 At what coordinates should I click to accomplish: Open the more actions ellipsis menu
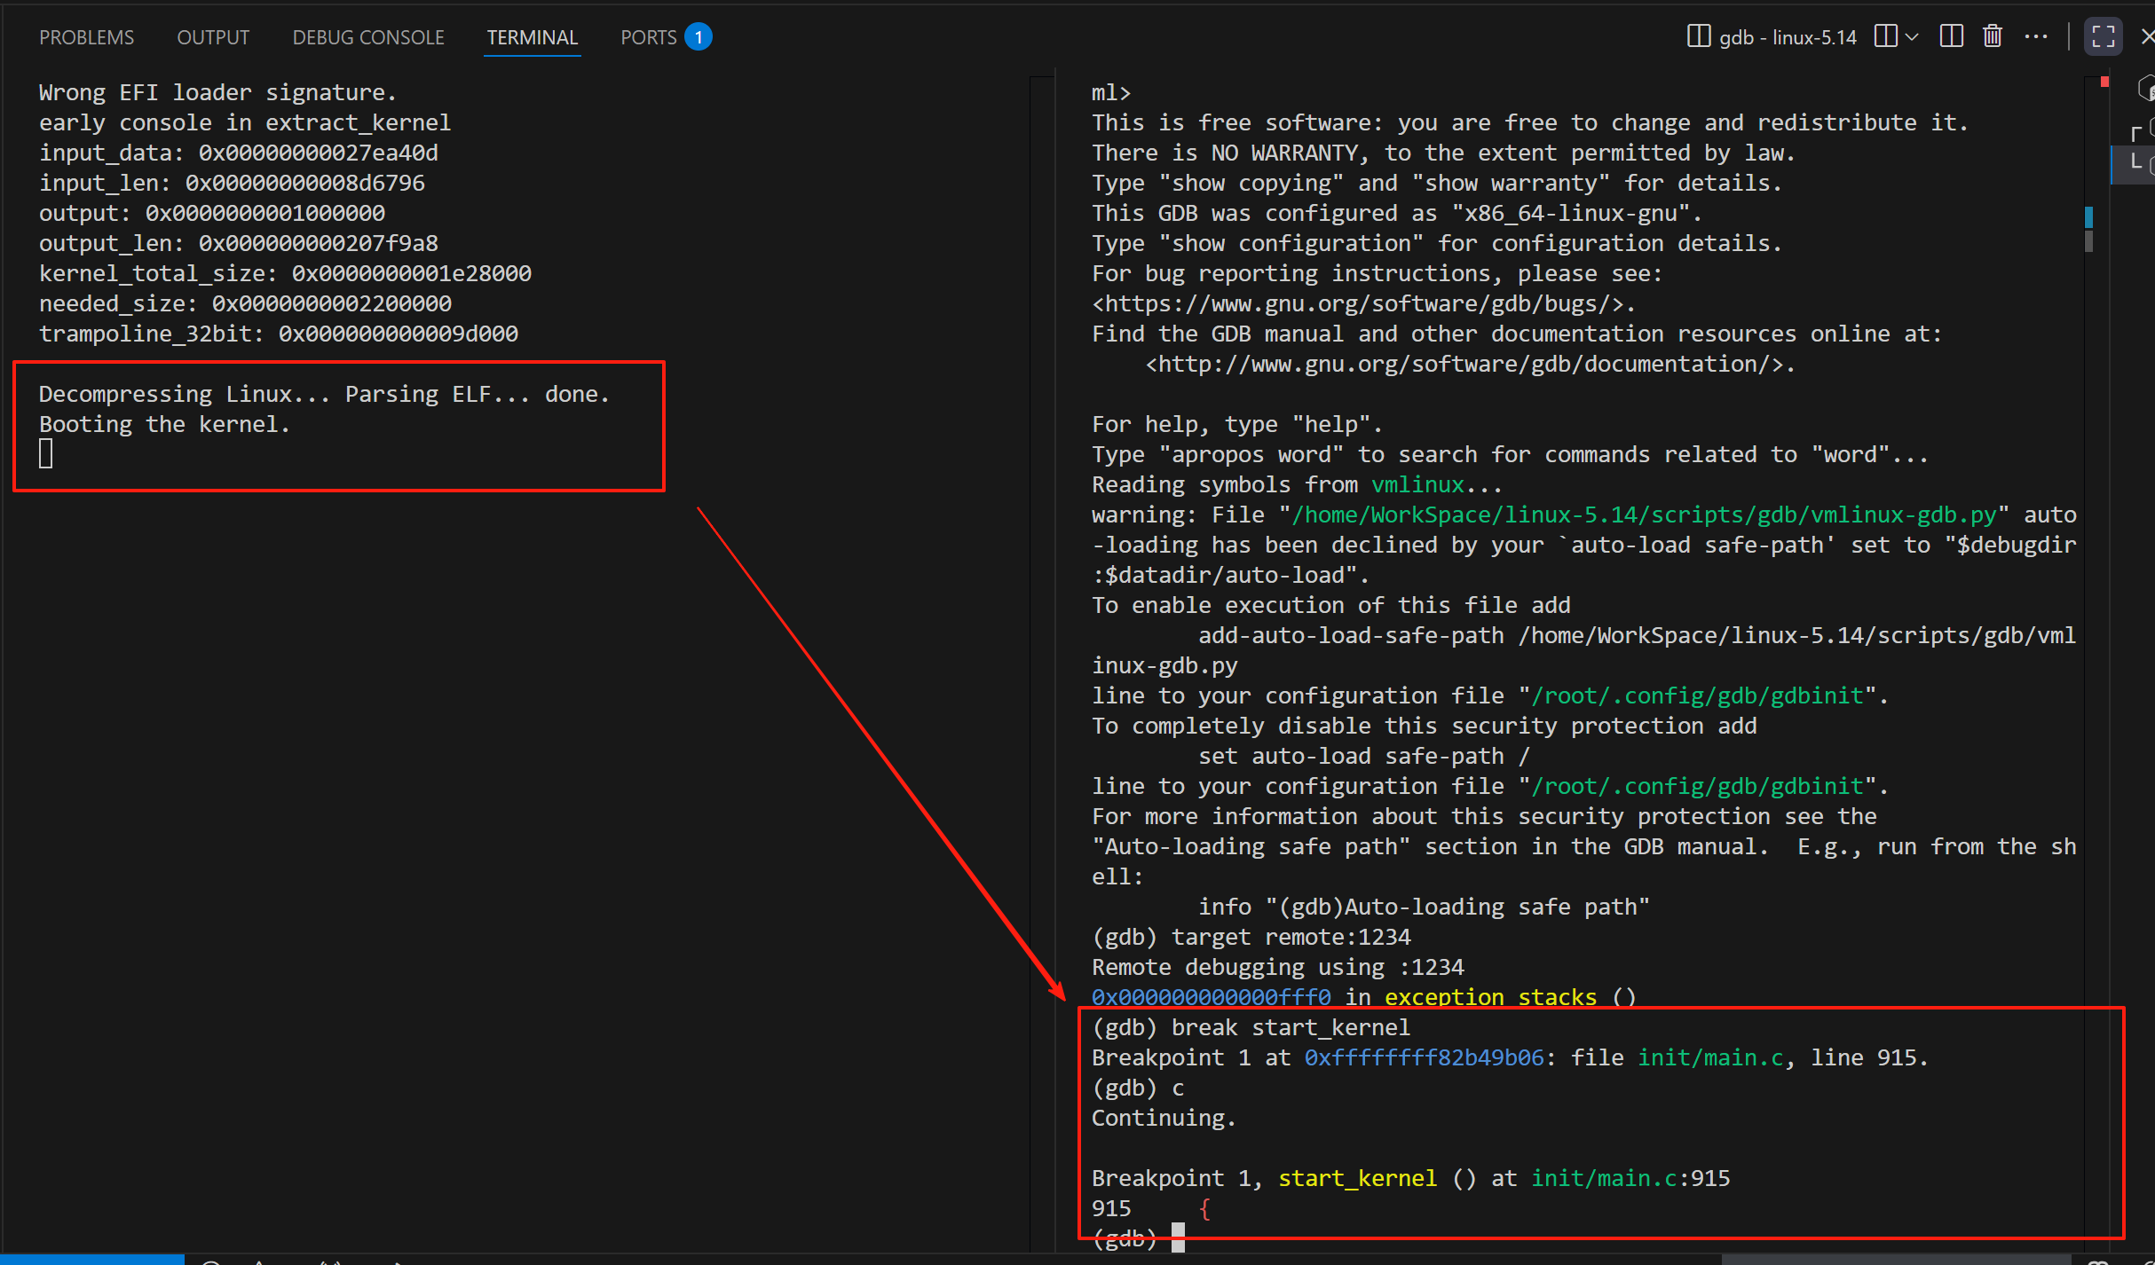click(2036, 36)
